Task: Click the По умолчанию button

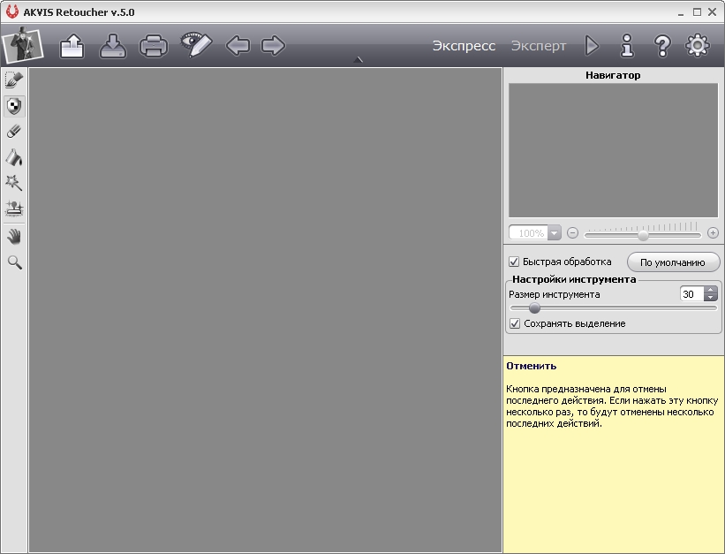Action: point(673,262)
